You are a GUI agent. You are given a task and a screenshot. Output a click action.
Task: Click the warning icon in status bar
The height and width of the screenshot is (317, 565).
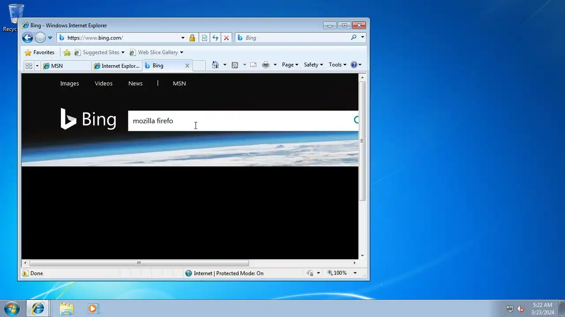tap(26, 273)
